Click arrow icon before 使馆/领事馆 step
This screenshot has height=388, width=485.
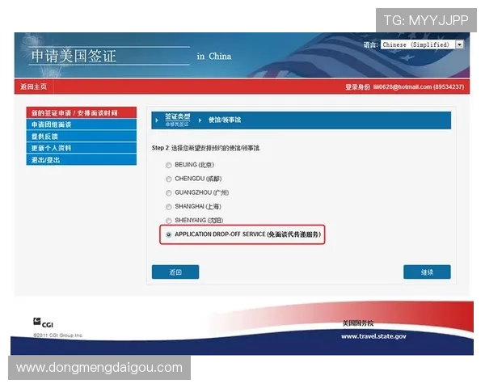[200, 120]
